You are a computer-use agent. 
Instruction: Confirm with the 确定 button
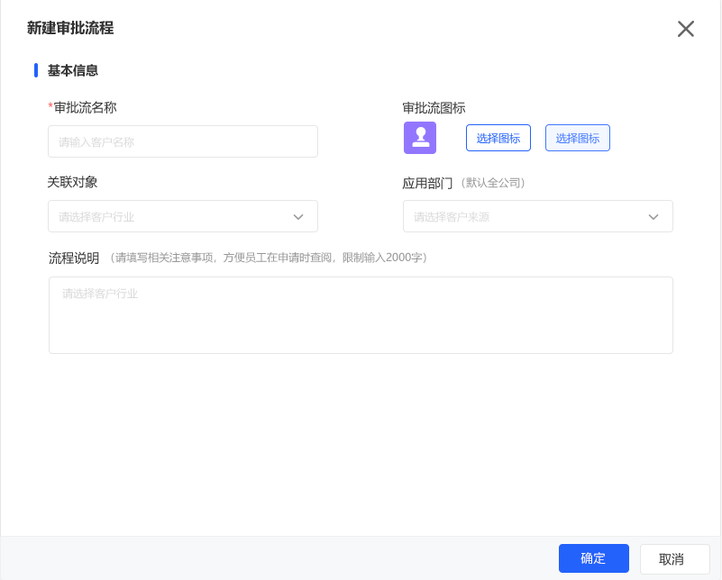click(593, 558)
